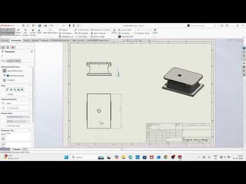The height and width of the screenshot is (184, 246).
Task: Select the isometric view of engine mounting
Action: pyautogui.click(x=183, y=82)
